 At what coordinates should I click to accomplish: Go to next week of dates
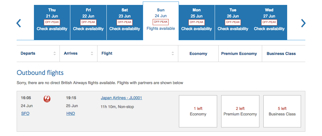303,23
